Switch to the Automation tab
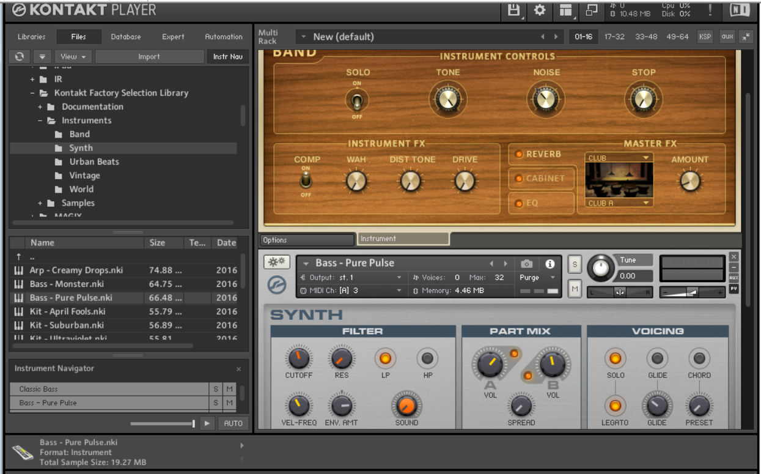 223,37
